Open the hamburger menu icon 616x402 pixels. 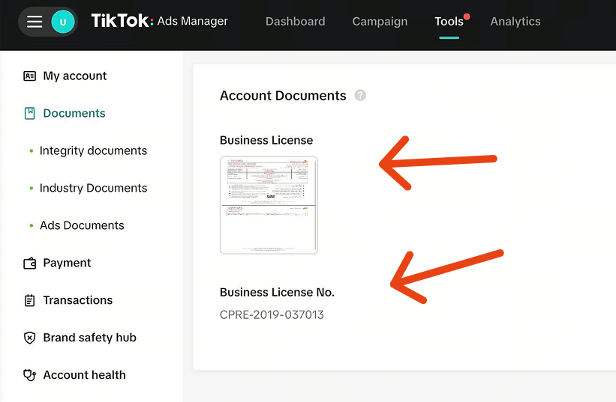coord(35,22)
